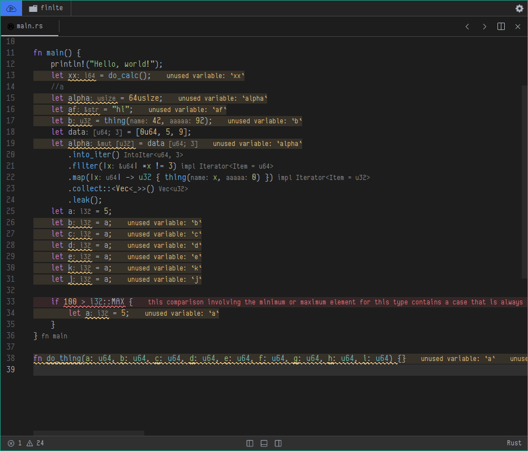528x451 pixels.
Task: Click line number 39 in the gutter
Action: (x=10, y=370)
